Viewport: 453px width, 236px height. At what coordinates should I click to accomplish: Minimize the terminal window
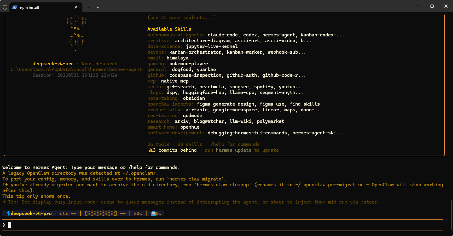[x=418, y=6]
